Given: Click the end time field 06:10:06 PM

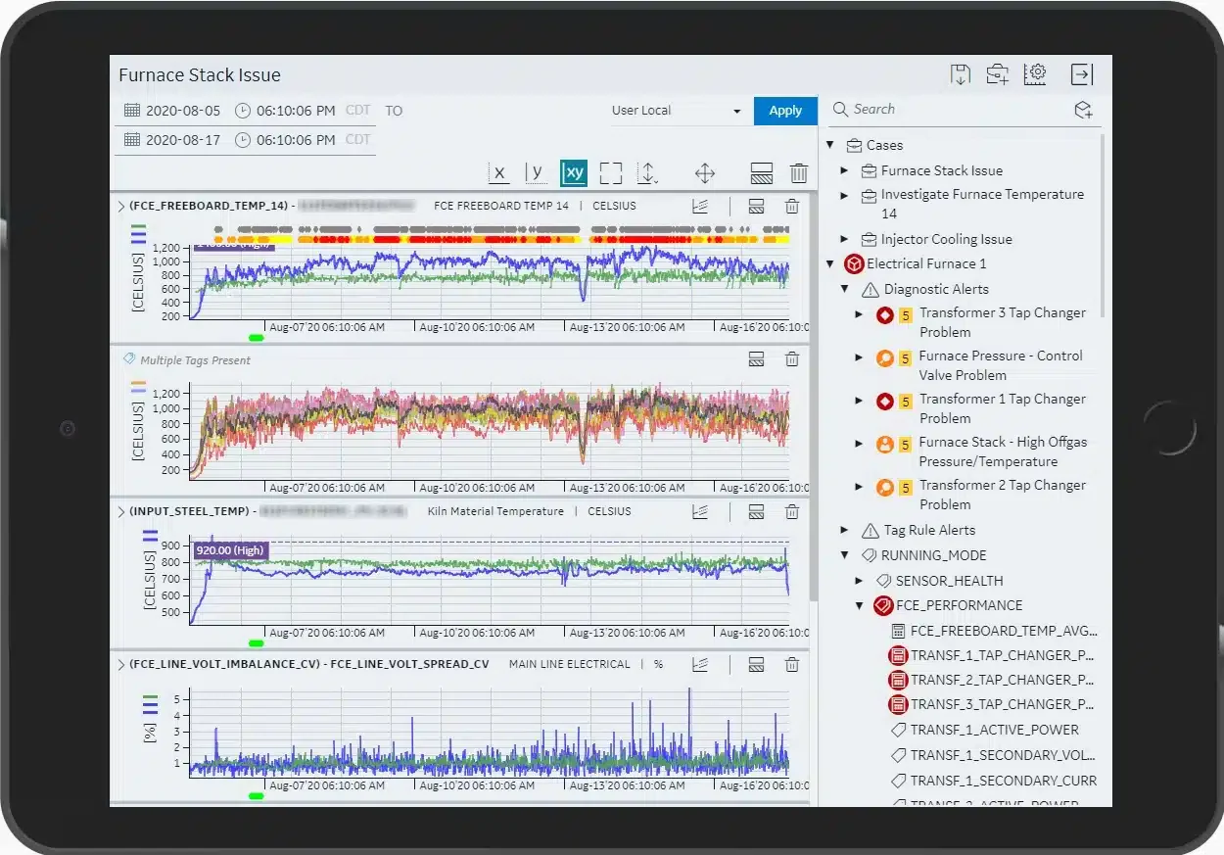Looking at the screenshot, I should coord(296,140).
